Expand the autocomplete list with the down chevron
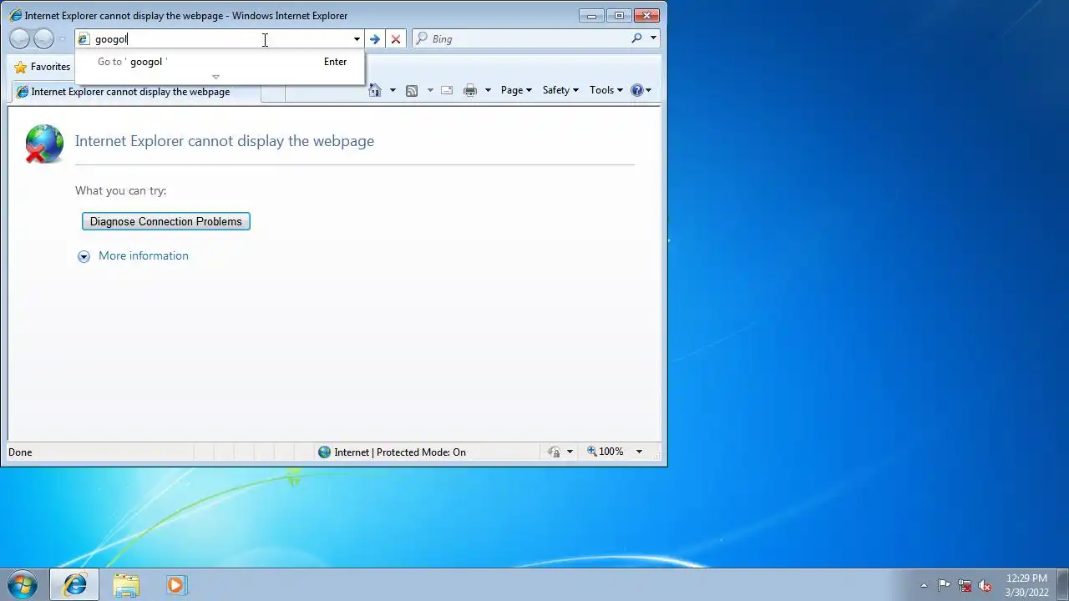1069x601 pixels. click(215, 77)
